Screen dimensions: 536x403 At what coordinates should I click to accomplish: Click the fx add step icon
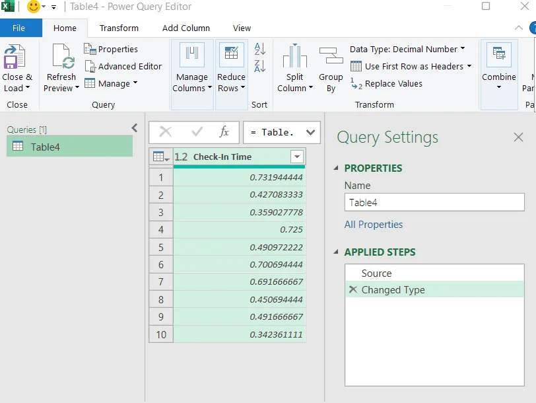point(224,131)
